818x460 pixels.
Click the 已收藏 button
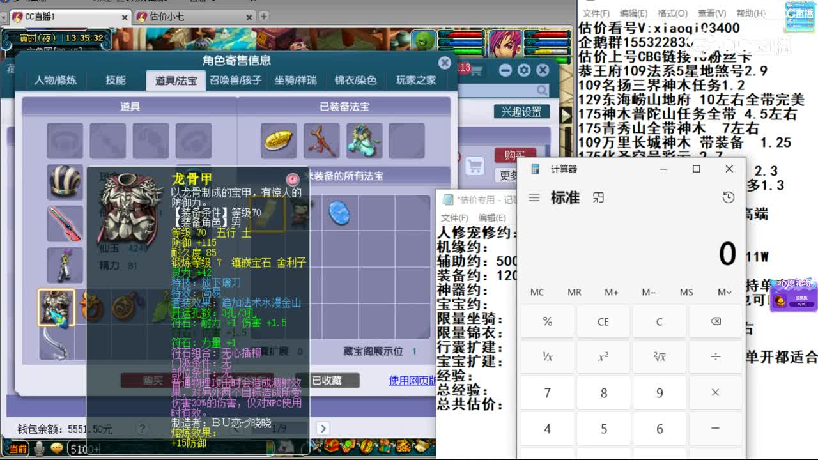pos(327,381)
